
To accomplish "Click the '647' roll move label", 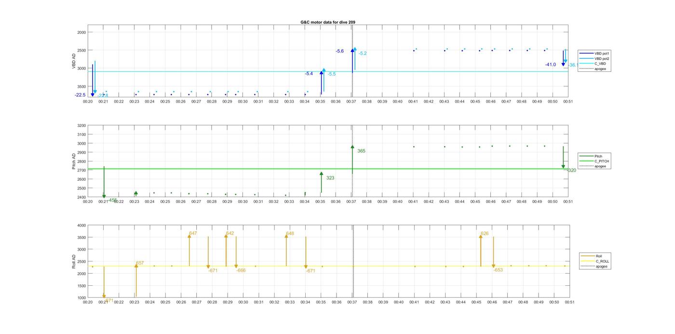I will [x=193, y=233].
